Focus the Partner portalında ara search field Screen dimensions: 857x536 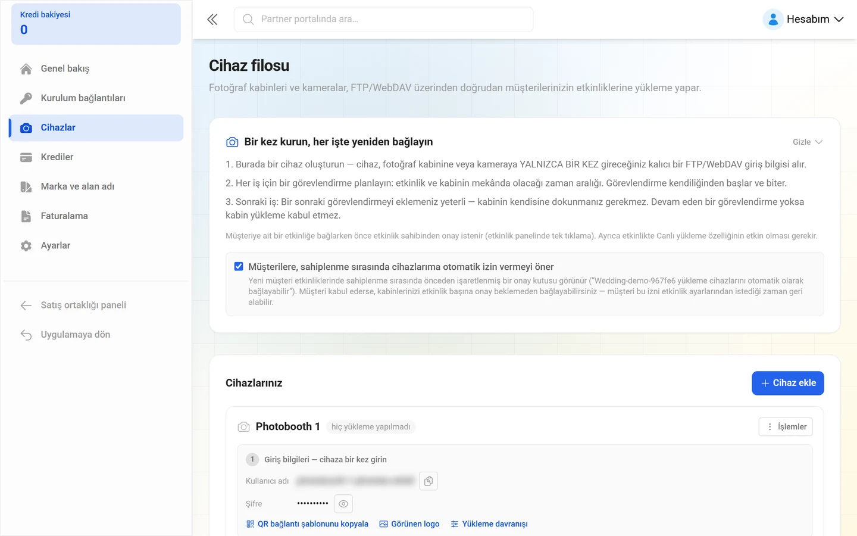click(383, 20)
